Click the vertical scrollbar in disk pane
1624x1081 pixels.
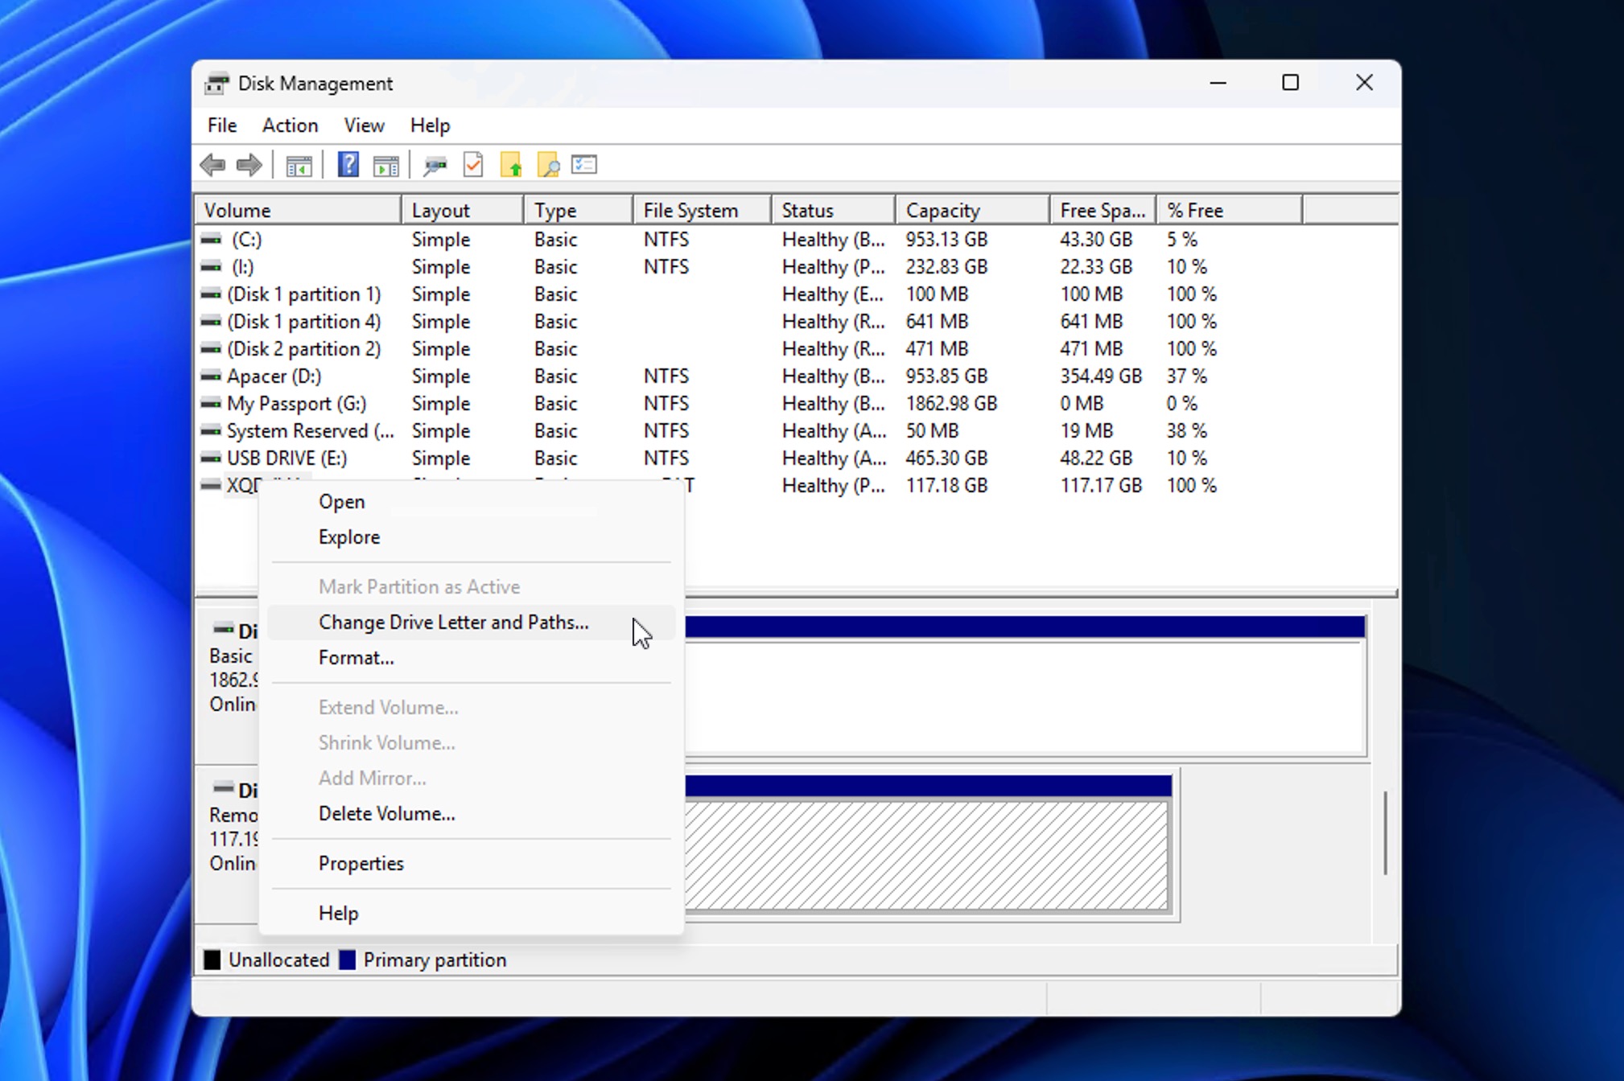(1385, 833)
